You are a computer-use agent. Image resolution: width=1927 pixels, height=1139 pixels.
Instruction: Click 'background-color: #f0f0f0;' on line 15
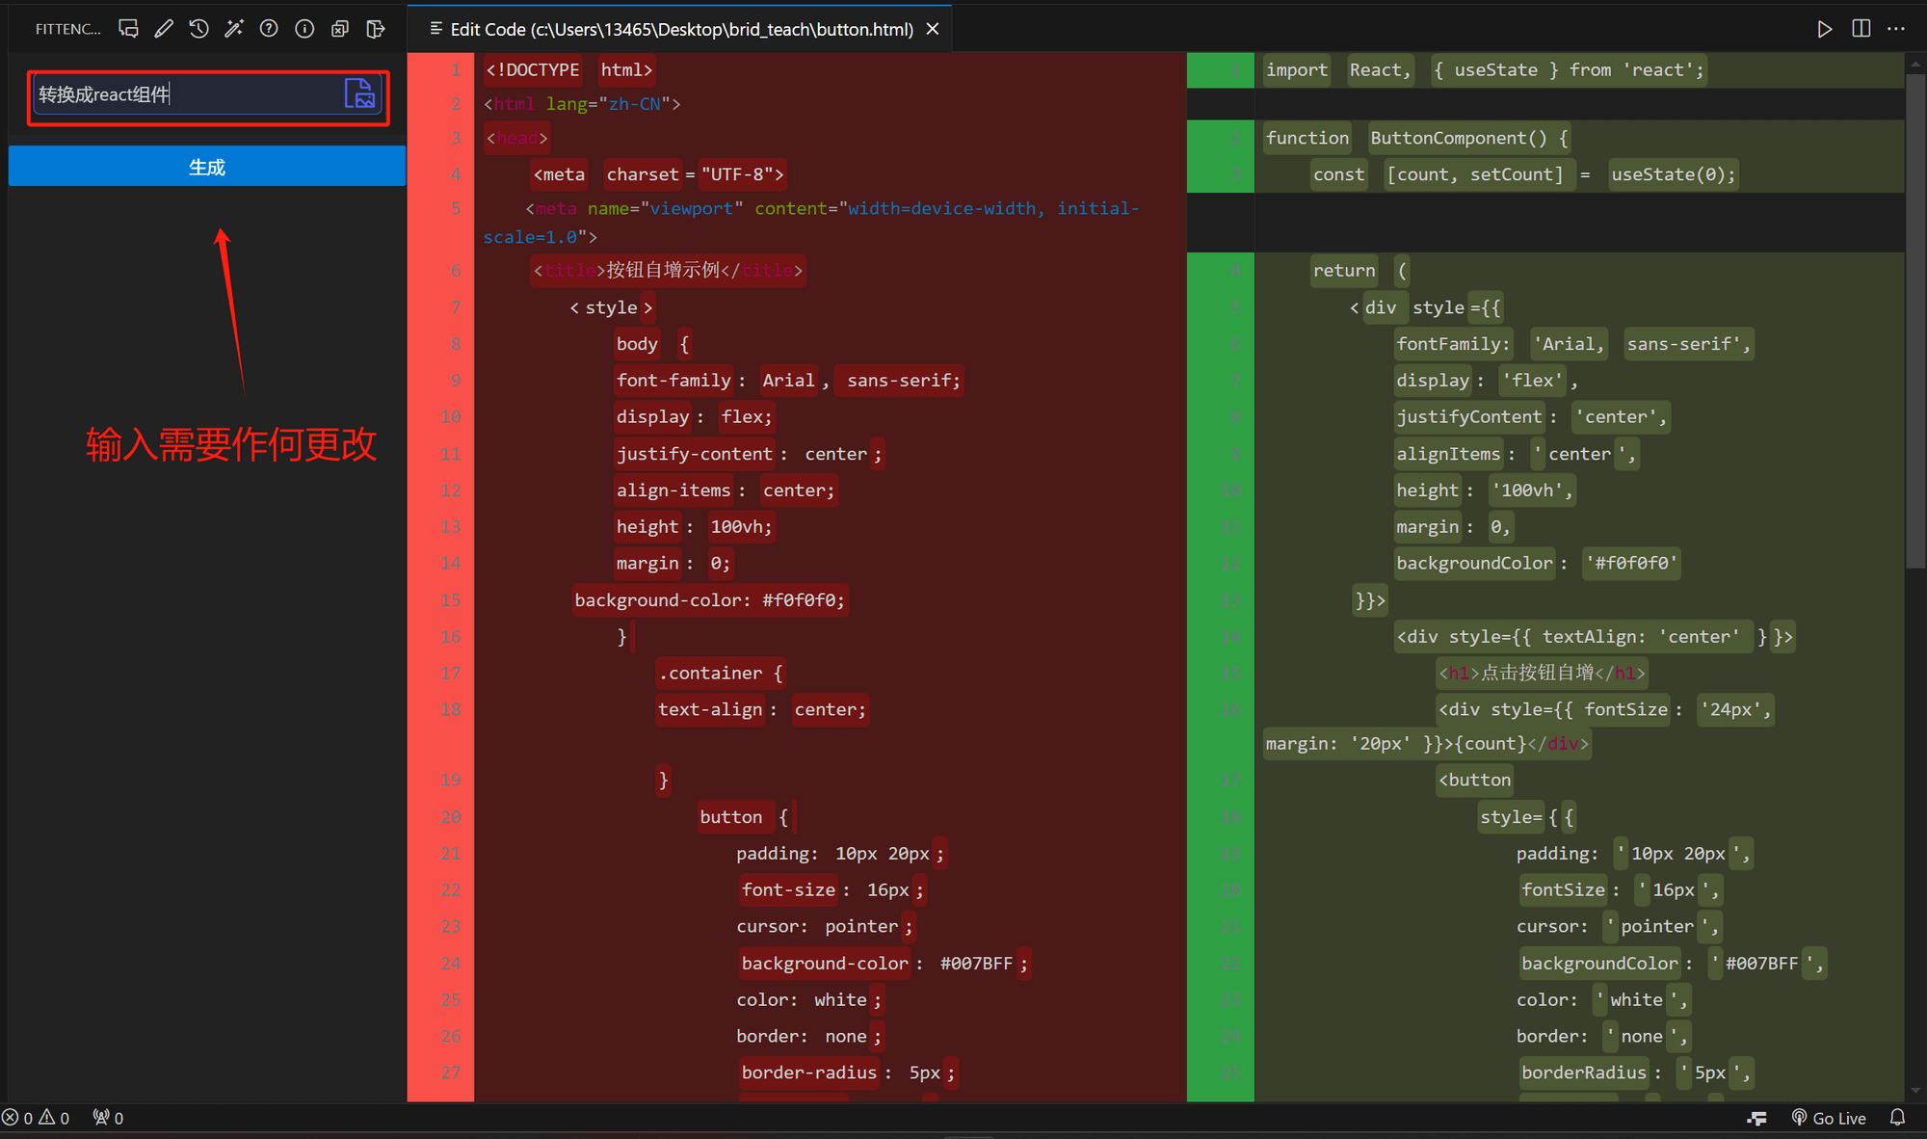tap(710, 600)
